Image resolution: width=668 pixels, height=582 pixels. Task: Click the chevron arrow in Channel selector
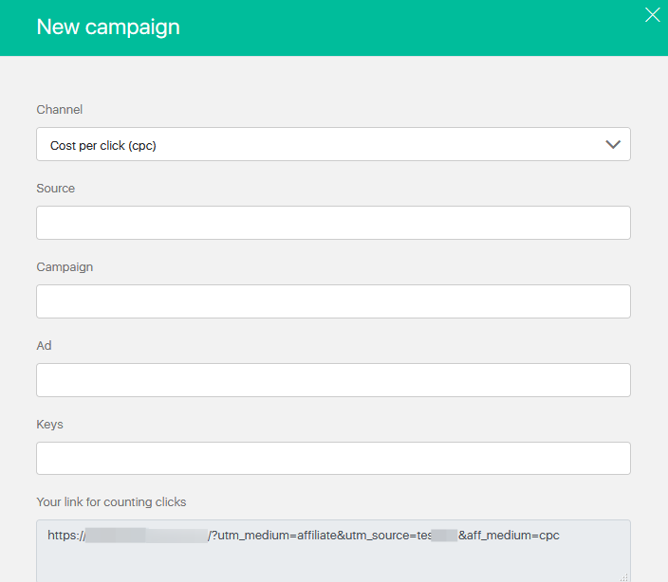coord(613,145)
